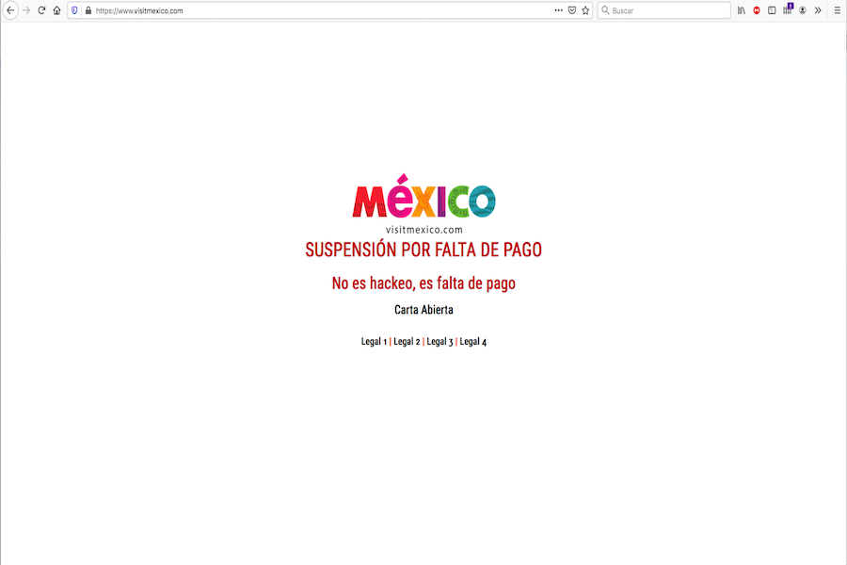Click the padlock site security icon
Image resolution: width=847 pixels, height=565 pixels.
click(x=88, y=10)
